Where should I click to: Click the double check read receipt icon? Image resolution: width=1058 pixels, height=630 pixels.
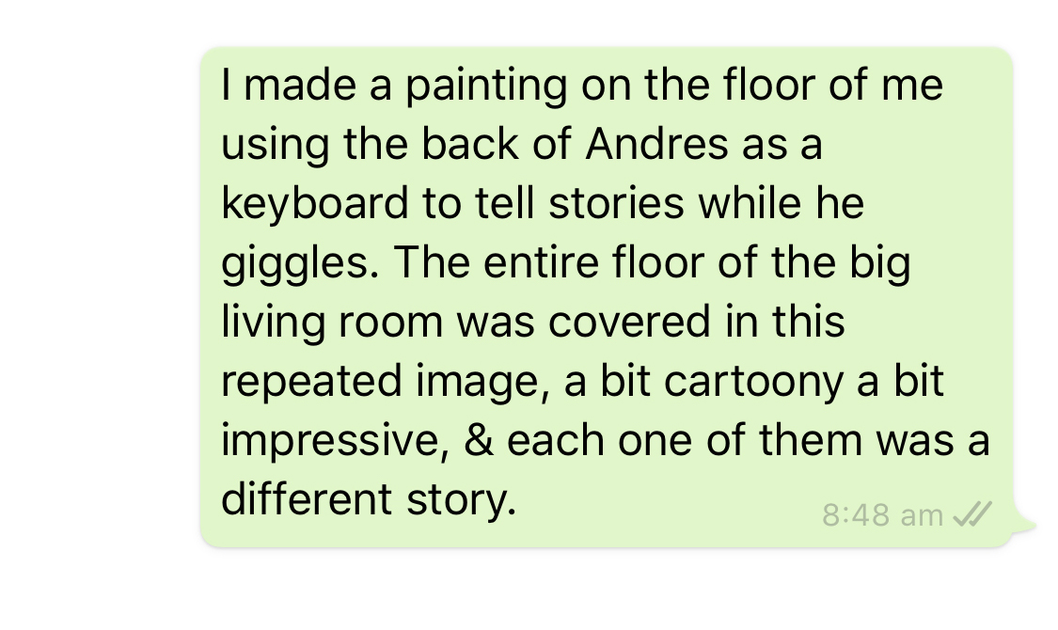[x=972, y=514]
